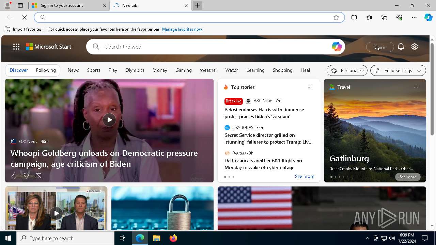This screenshot has height=245, width=436.
Task: Click the page scrollbar down arrow
Action: pos(432,226)
